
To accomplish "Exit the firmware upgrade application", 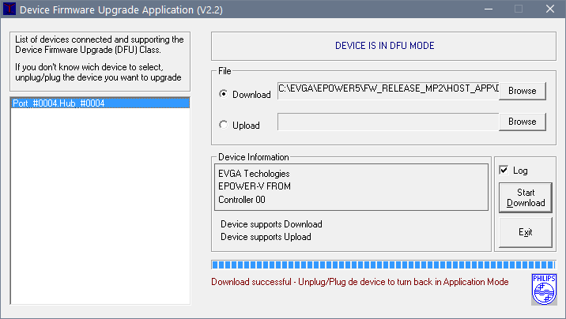I will 526,232.
